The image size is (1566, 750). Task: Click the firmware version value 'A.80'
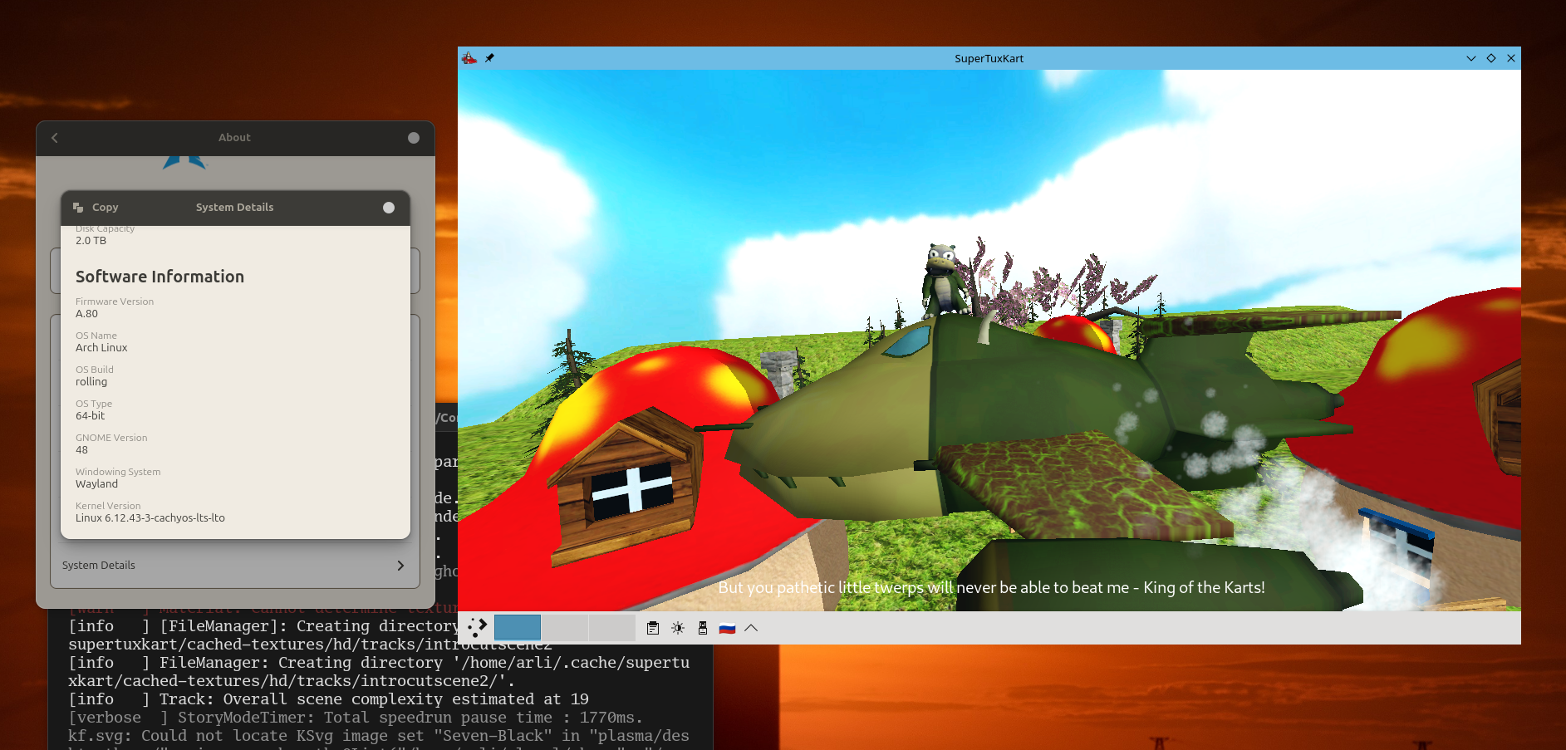pyautogui.click(x=86, y=314)
